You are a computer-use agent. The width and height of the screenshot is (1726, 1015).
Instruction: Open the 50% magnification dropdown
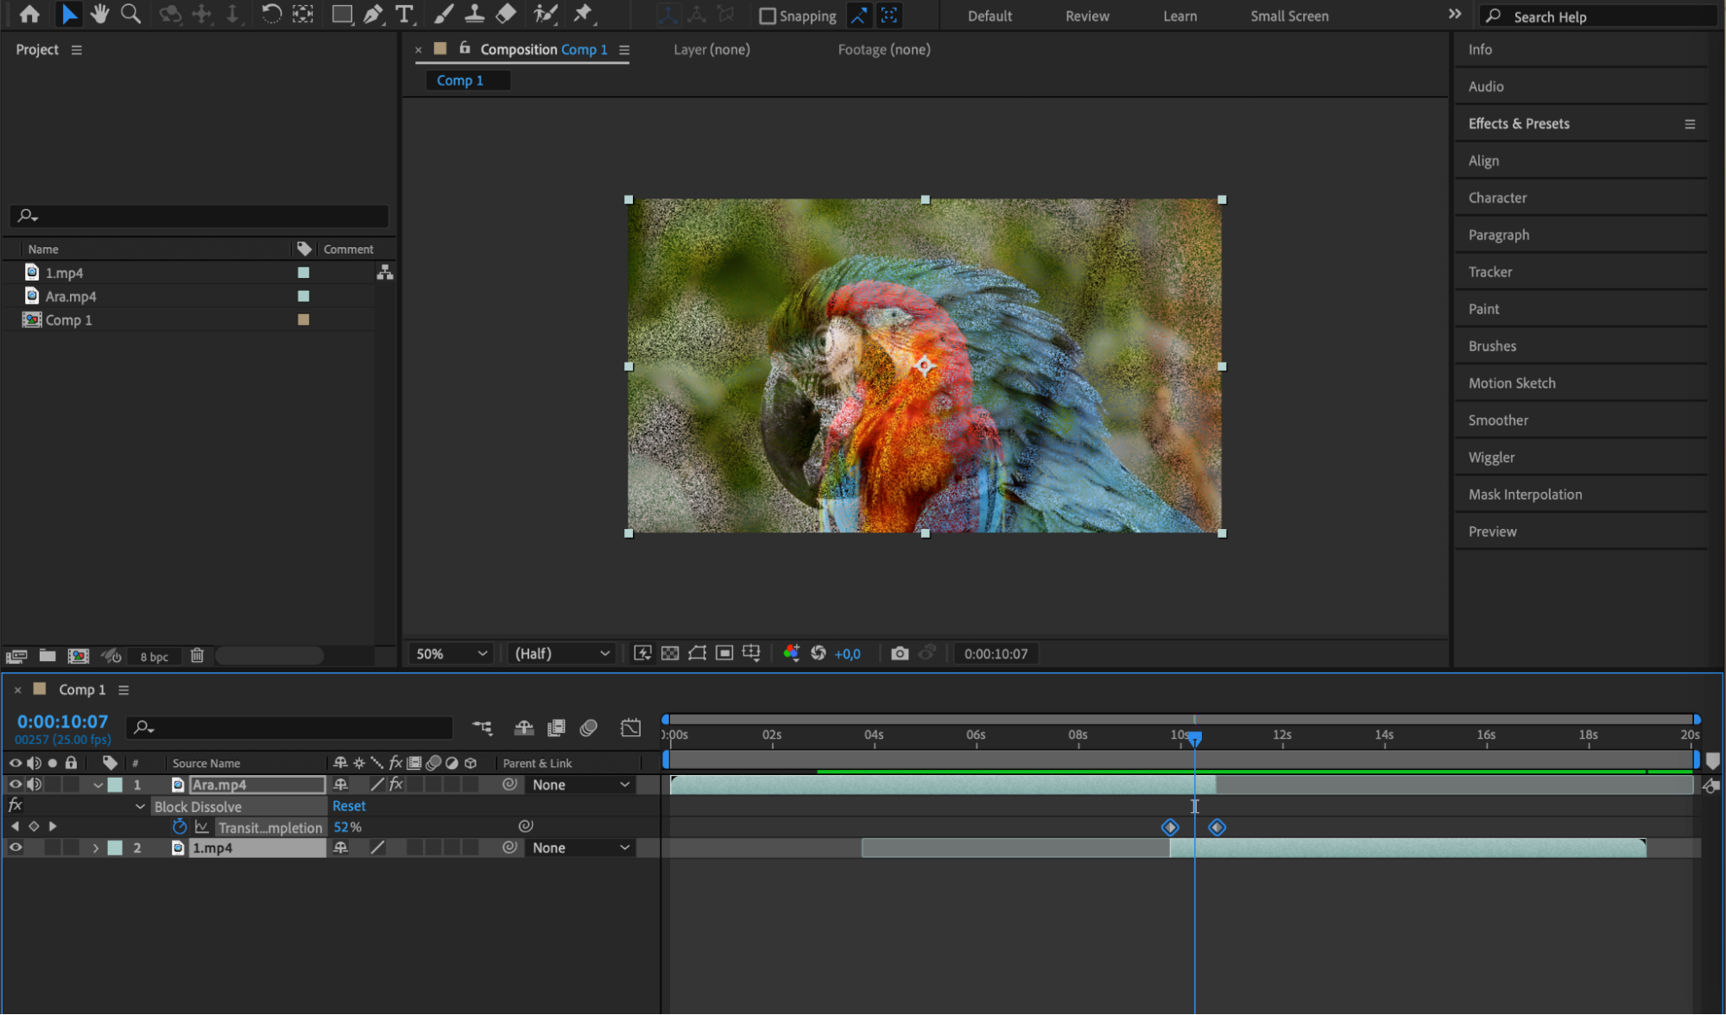click(452, 653)
